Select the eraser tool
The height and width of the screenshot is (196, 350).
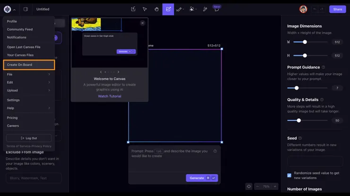[192, 9]
